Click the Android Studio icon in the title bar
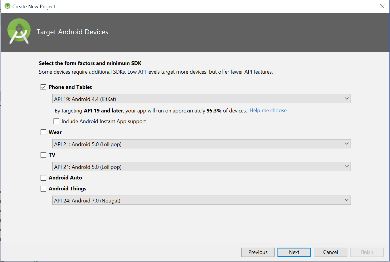The height and width of the screenshot is (262, 390). [7, 6]
